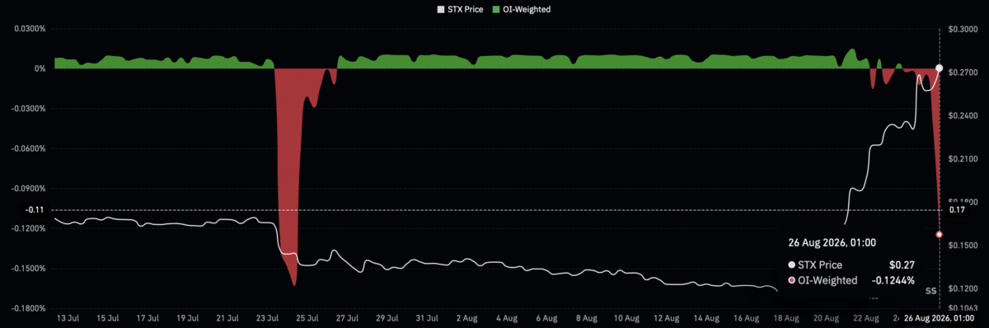
Task: Click the 0.17 right axis crosshair label
Action: 957,210
